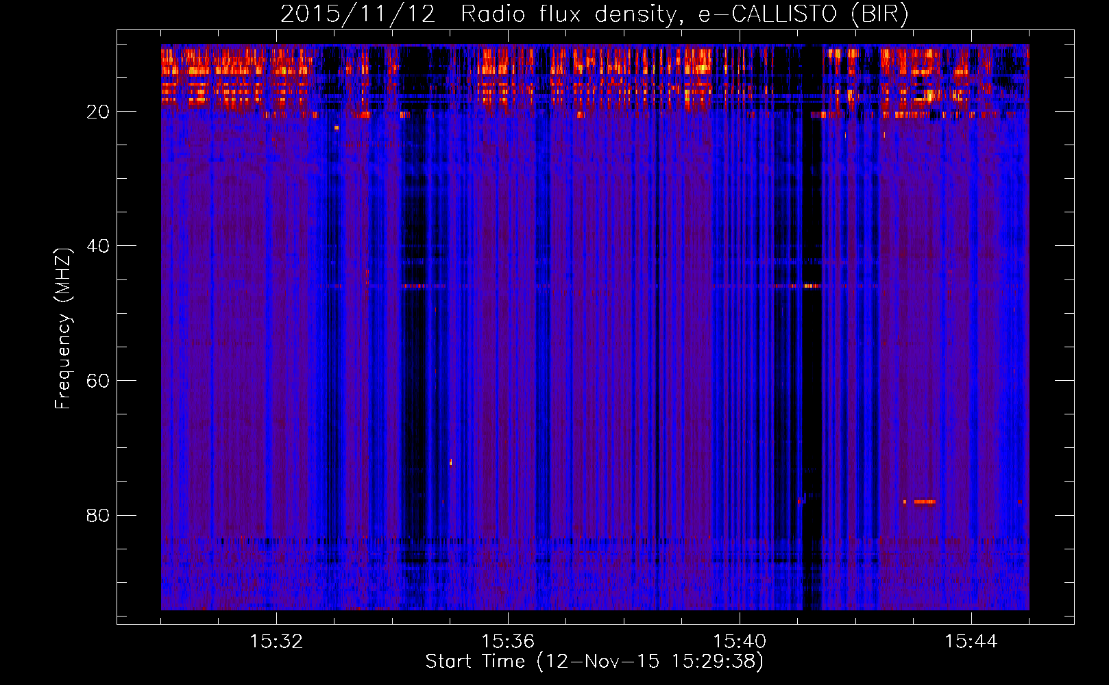Click the "15:36" time tick label

508,642
